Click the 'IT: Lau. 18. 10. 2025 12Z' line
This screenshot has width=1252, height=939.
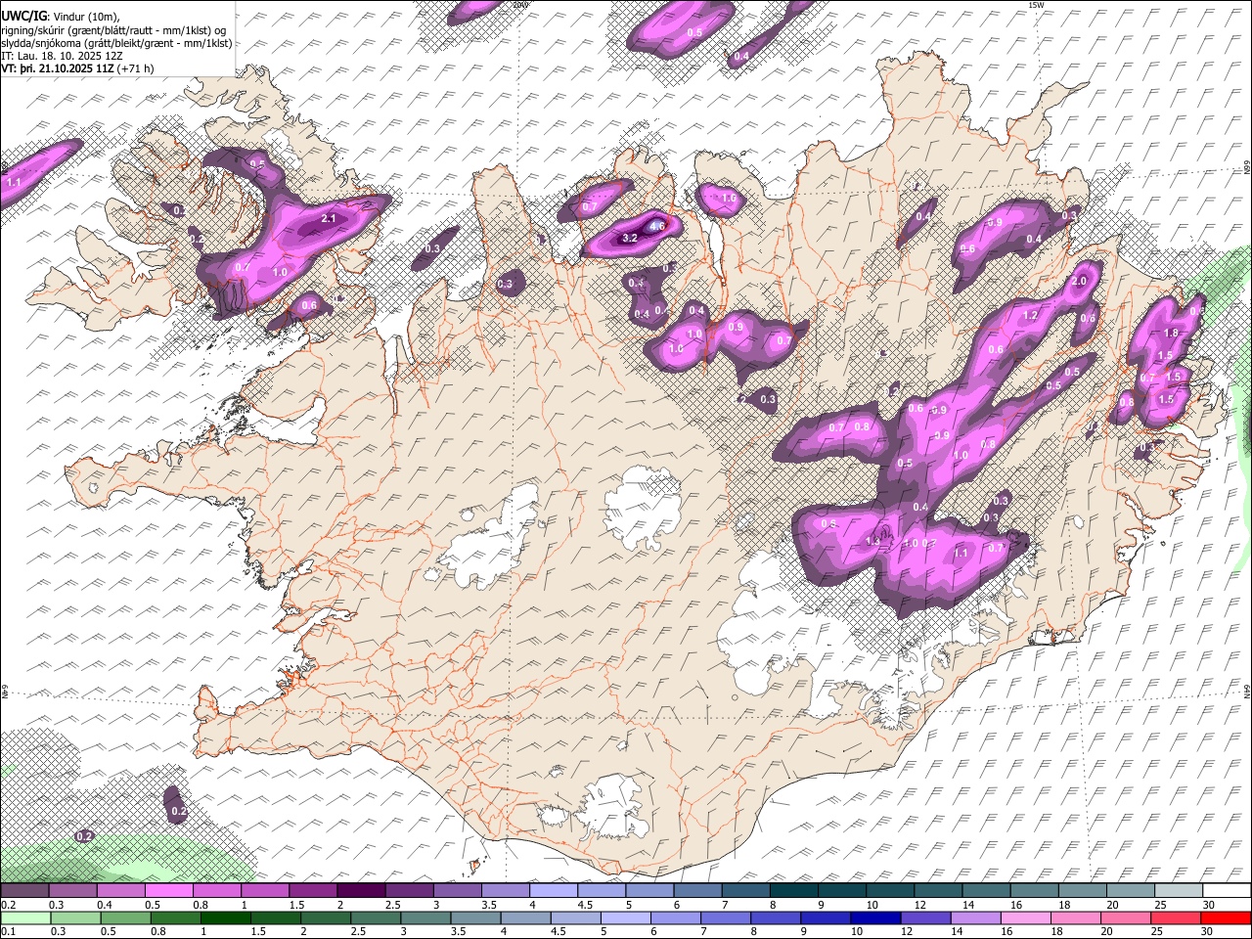62,56
